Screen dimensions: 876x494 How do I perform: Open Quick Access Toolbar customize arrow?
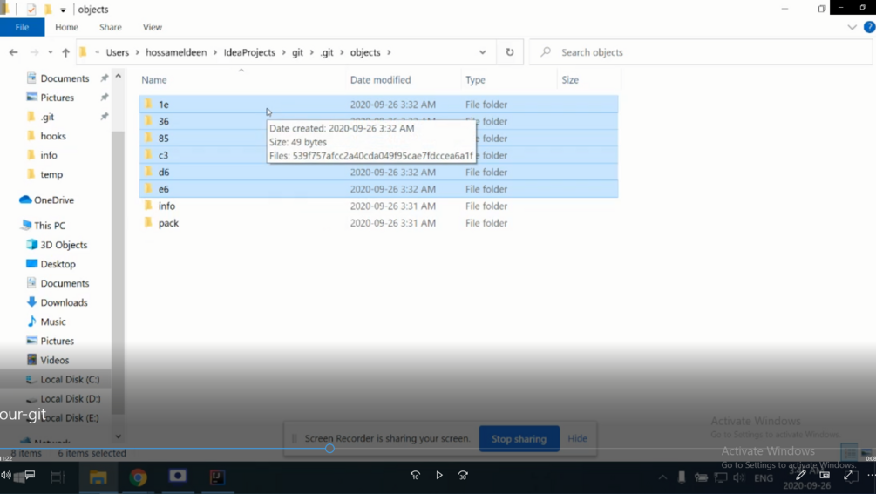63,10
